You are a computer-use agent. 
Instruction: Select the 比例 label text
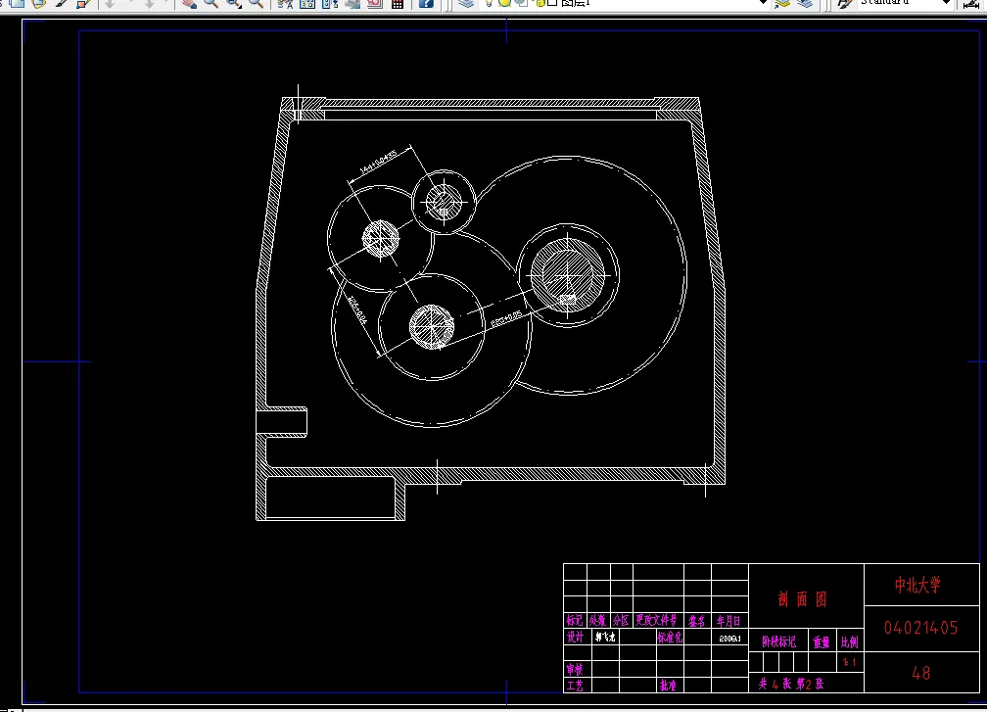click(849, 641)
